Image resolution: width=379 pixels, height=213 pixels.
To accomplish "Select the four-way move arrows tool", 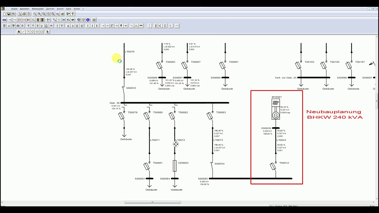I will (x=48, y=20).
